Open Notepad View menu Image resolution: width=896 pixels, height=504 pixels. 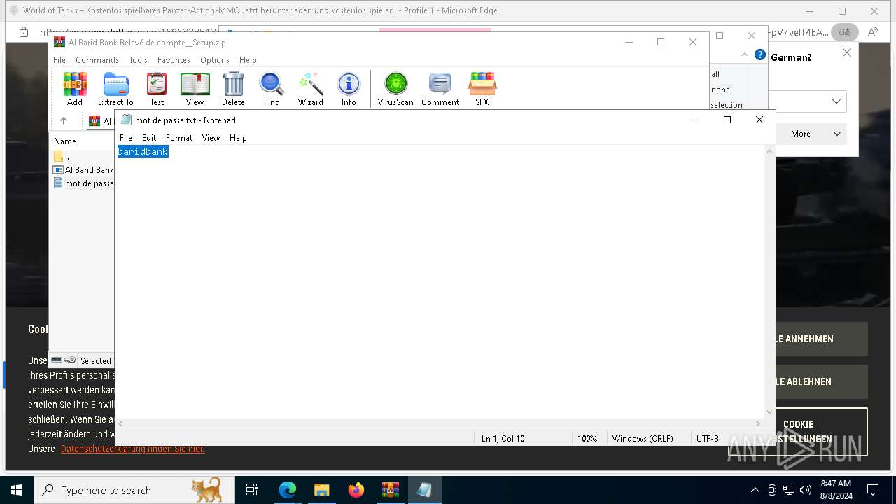(211, 138)
